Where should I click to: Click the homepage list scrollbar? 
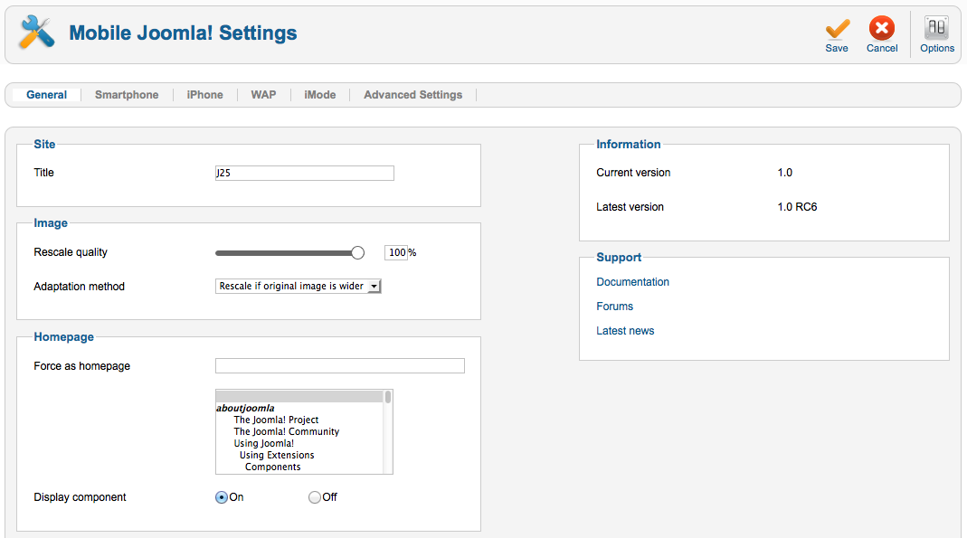[x=388, y=431]
